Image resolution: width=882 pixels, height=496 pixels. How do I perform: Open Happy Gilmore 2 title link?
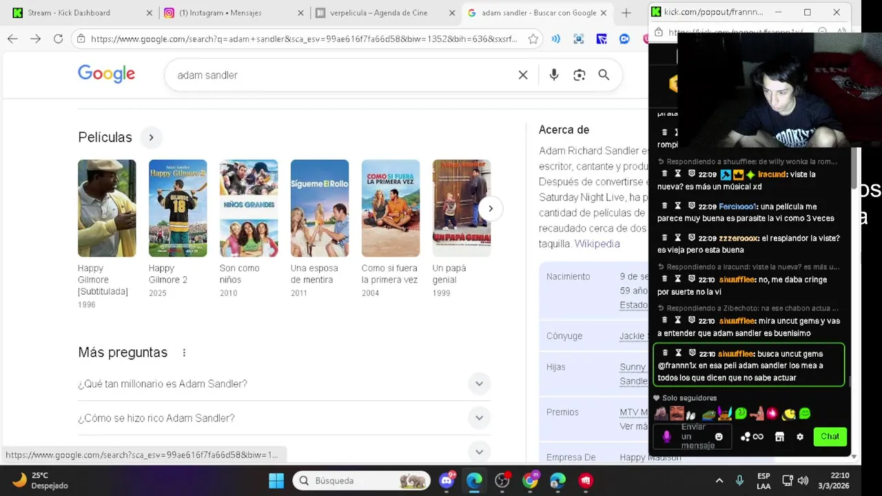click(167, 274)
